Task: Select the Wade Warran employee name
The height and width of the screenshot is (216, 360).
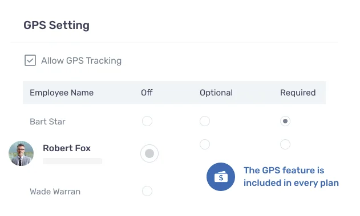Action: click(x=55, y=192)
